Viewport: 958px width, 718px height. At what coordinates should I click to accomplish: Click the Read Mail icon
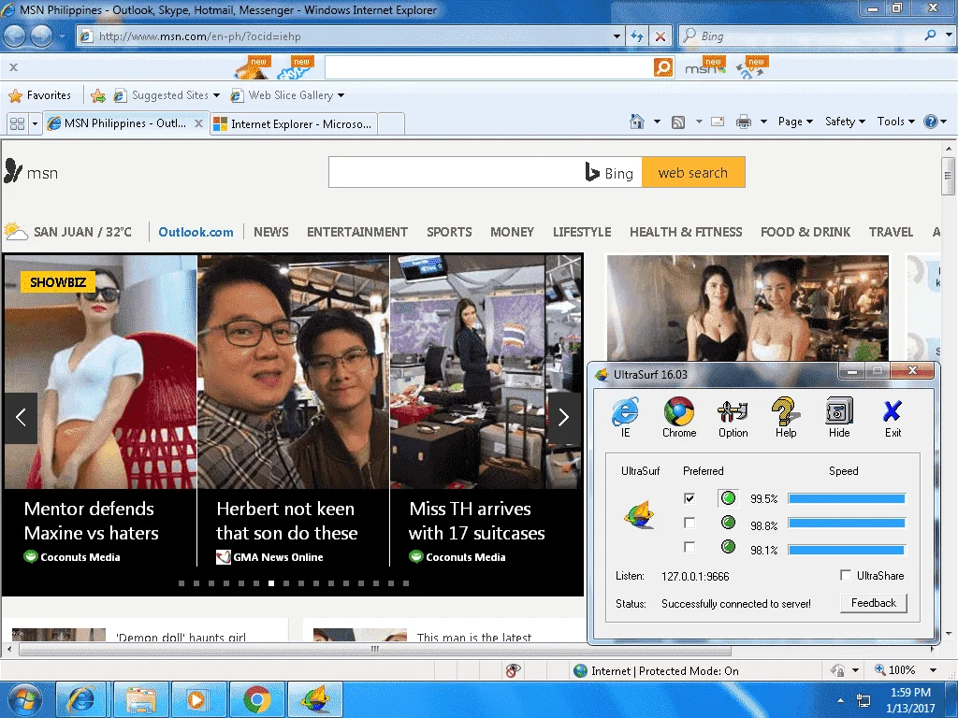pos(718,122)
